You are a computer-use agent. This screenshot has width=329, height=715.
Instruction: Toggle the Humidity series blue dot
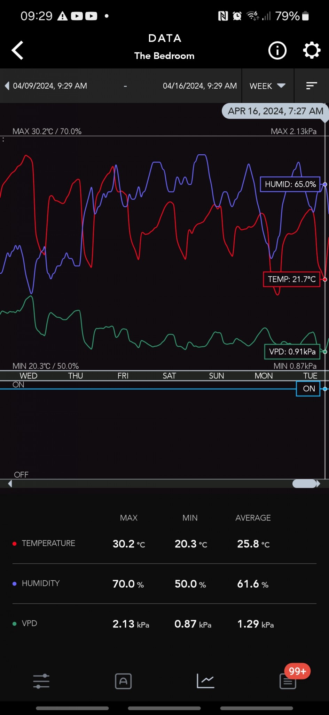click(15, 584)
